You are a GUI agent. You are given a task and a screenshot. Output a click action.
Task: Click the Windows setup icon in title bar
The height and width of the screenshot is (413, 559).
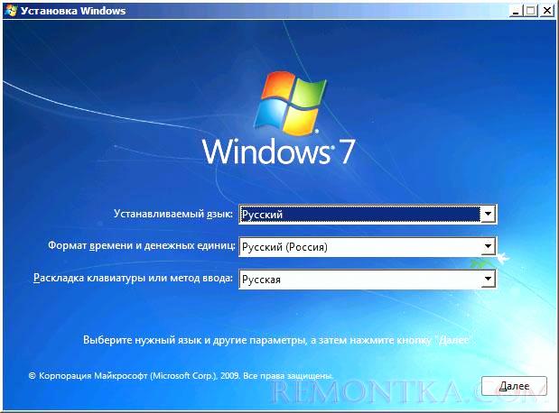click(x=11, y=10)
